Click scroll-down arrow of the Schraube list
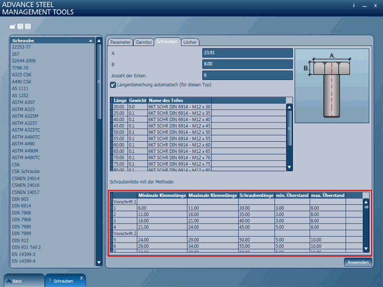This screenshot has height=287, width=383. (99, 262)
